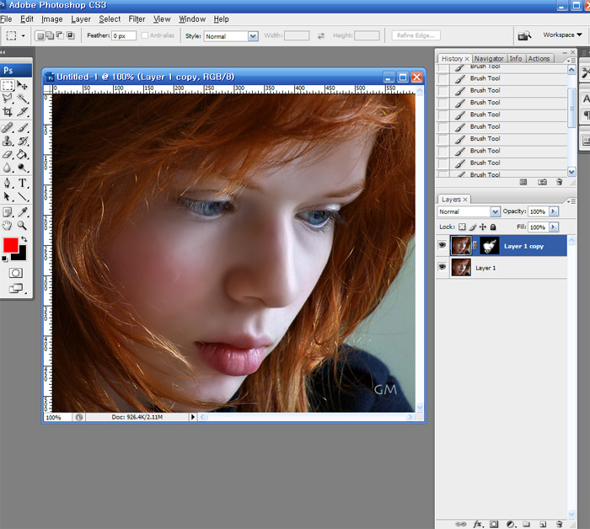Select the Rectangular Marquee tool

click(8, 86)
